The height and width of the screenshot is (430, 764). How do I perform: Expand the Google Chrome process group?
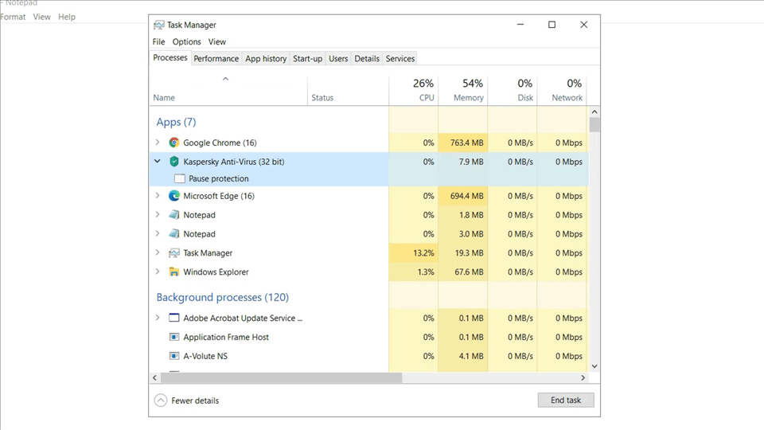click(158, 143)
